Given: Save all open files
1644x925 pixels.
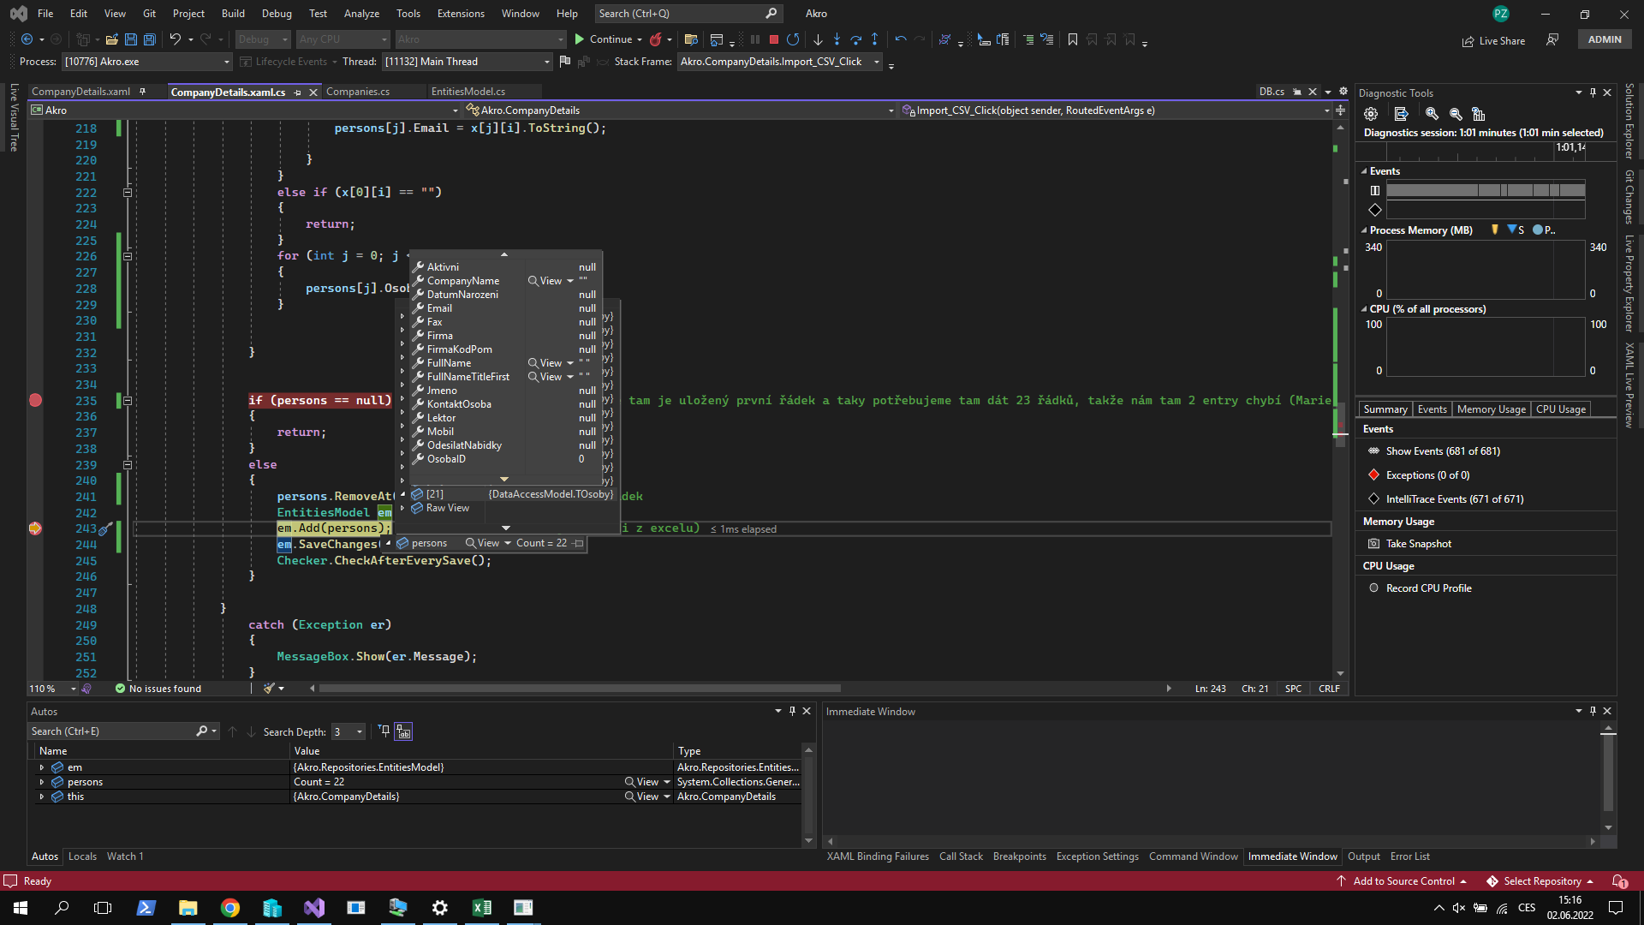Looking at the screenshot, I should 150,39.
